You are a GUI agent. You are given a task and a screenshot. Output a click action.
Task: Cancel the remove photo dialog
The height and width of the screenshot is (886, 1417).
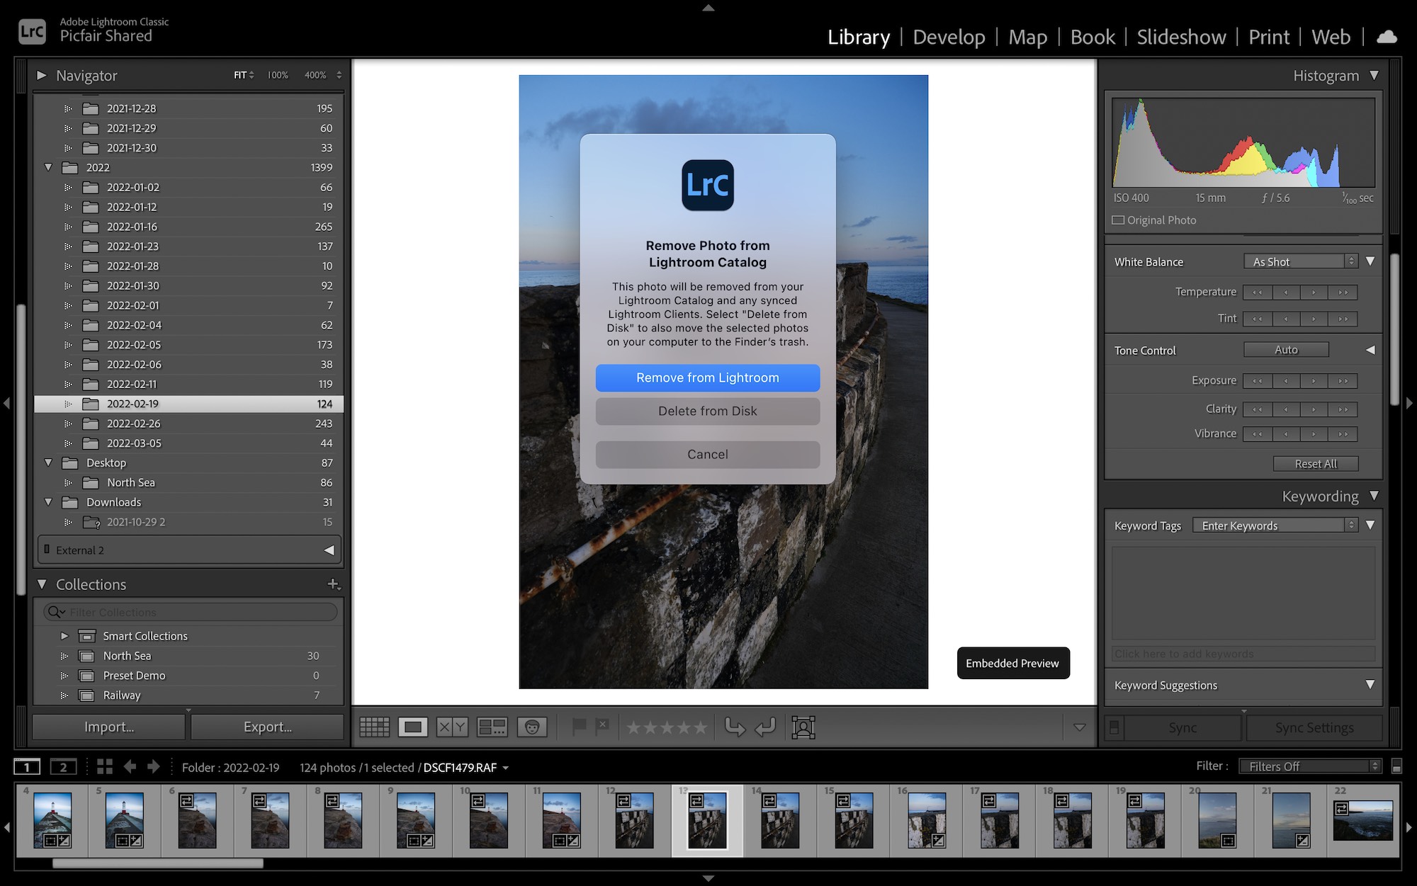(x=707, y=455)
